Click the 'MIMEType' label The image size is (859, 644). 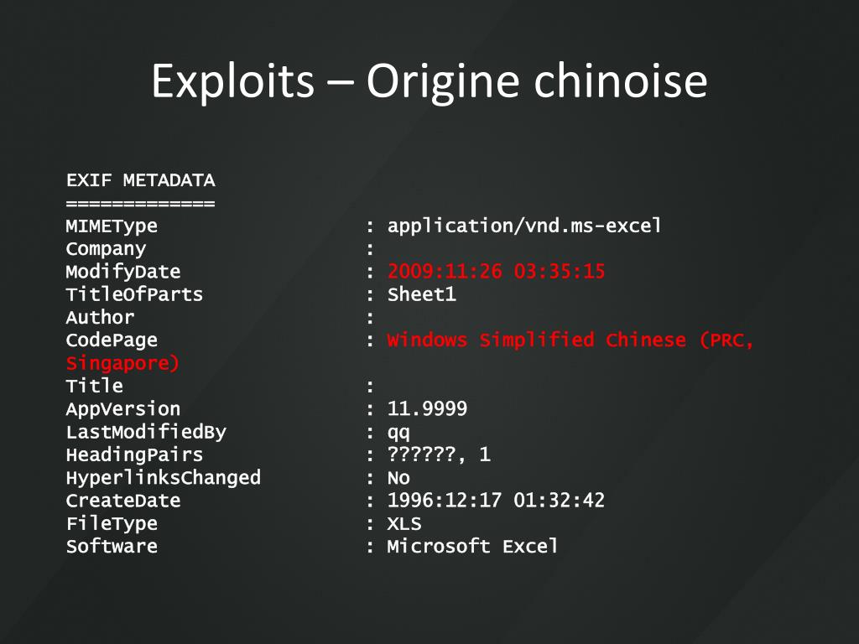point(112,226)
